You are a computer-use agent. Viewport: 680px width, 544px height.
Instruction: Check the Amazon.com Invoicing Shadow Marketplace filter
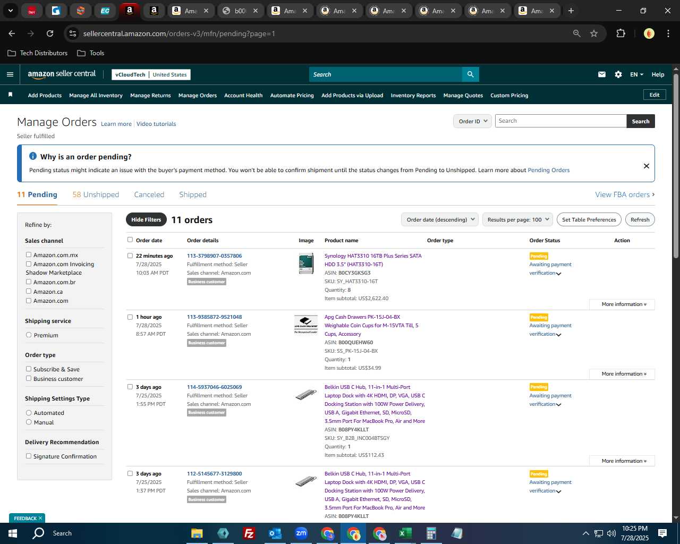pos(29,263)
